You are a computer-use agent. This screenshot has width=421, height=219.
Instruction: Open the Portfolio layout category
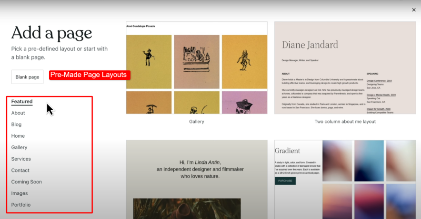[20, 205]
